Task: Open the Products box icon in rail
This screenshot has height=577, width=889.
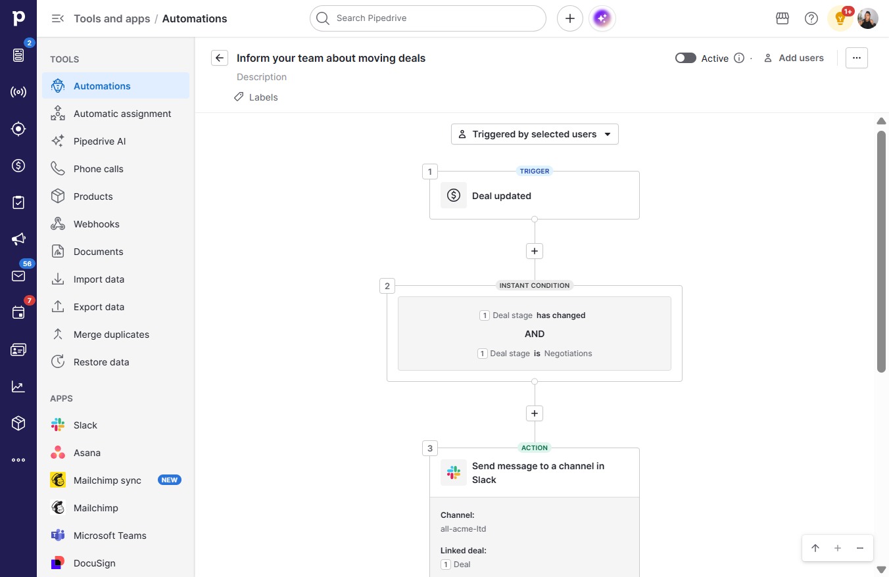Action: tap(18, 423)
